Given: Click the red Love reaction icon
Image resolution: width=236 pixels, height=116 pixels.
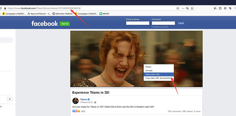Looking at the screenshot, I should coord(76,111).
